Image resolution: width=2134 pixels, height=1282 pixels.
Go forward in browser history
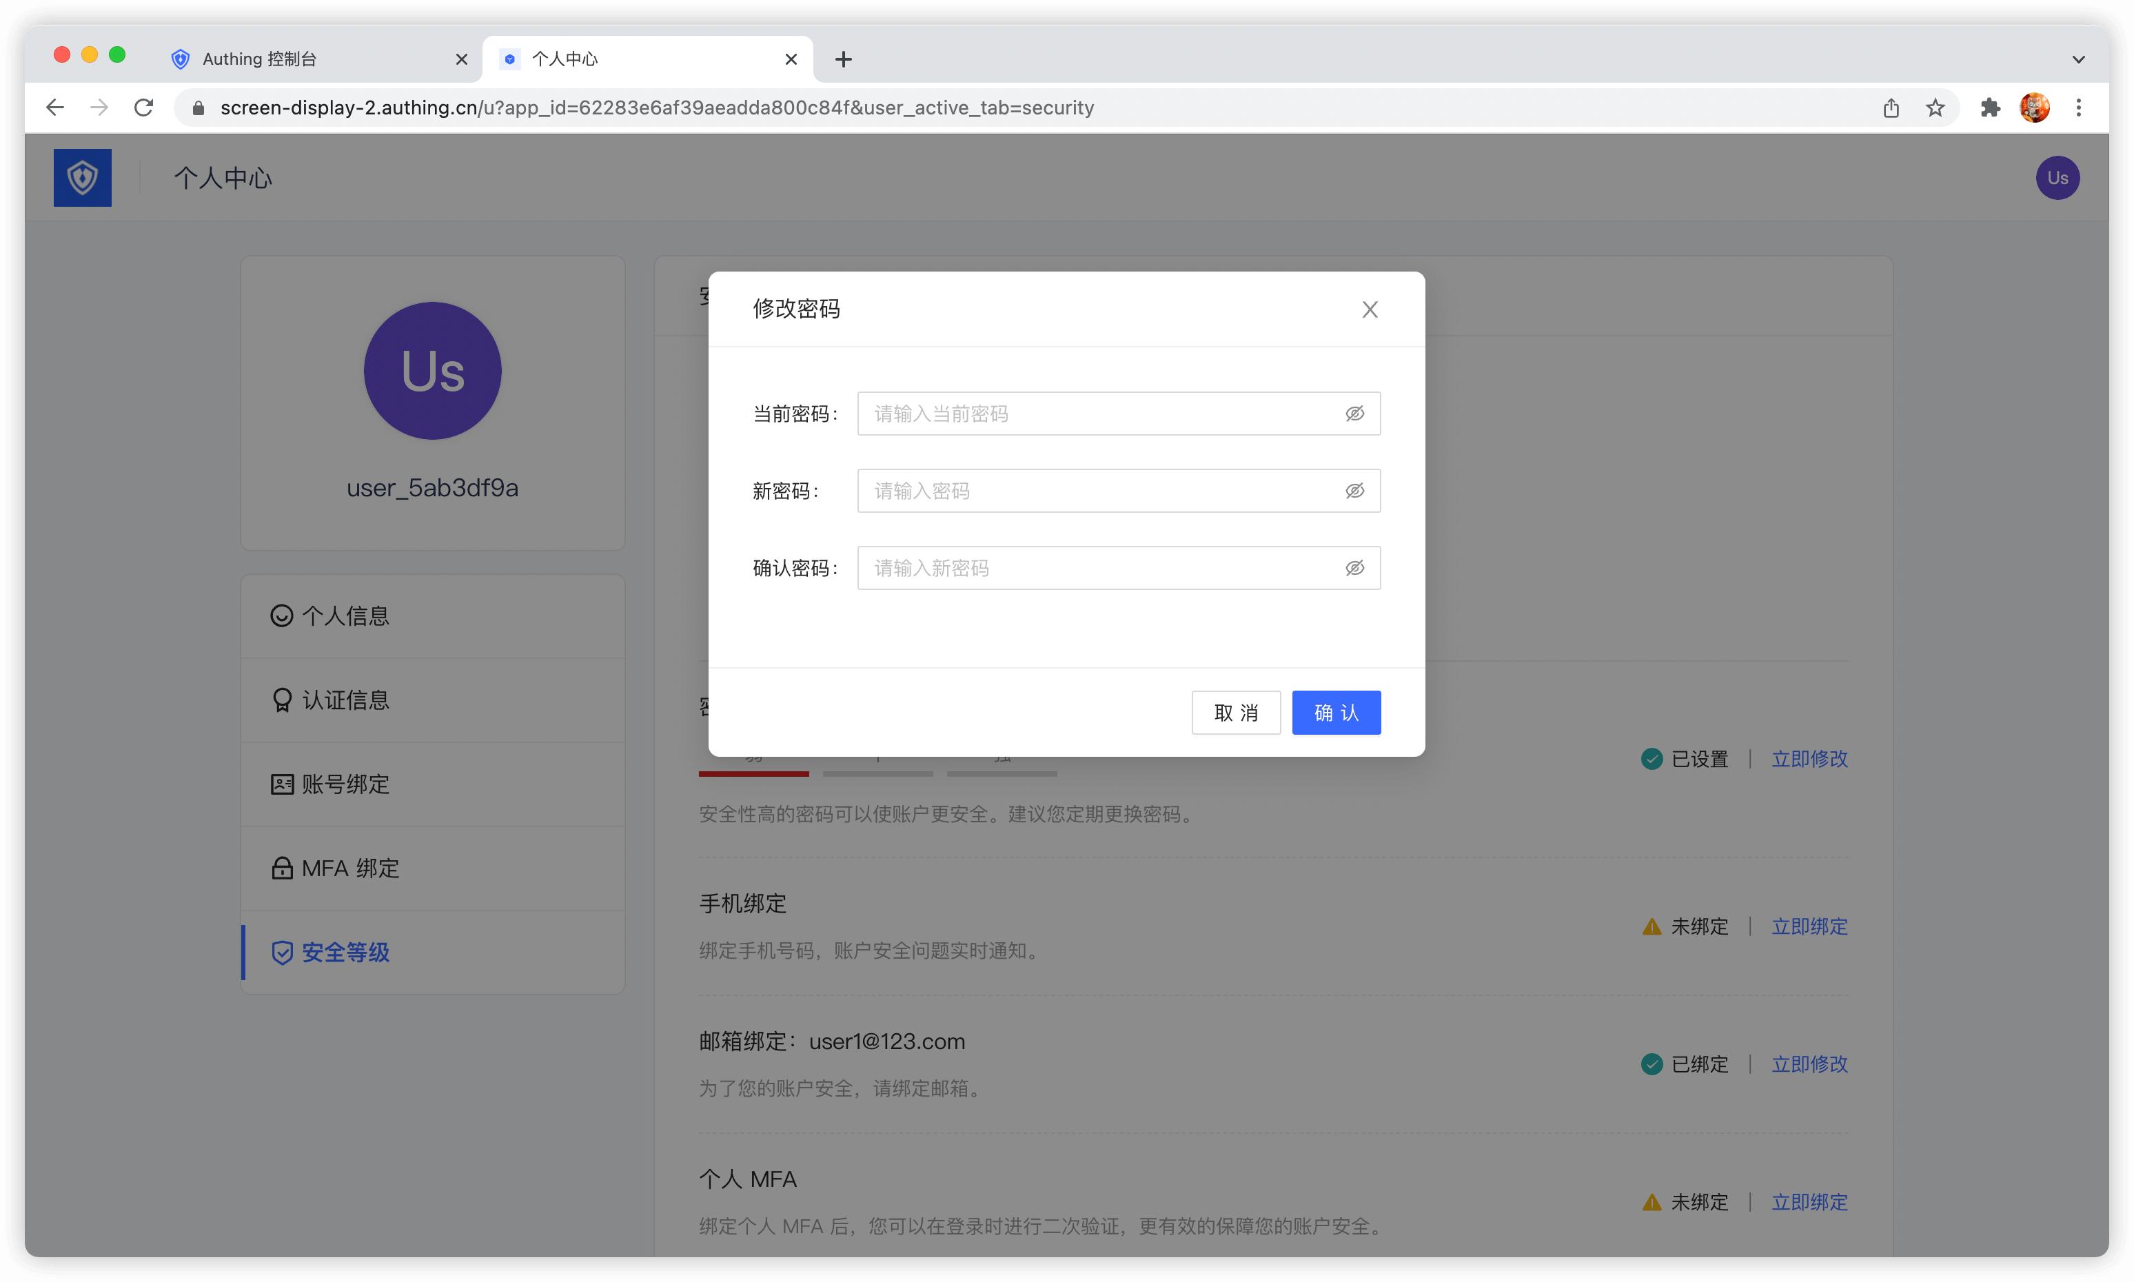click(x=99, y=107)
